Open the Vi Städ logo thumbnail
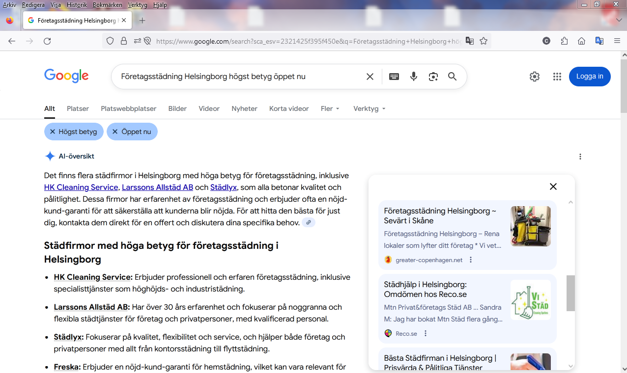Image resolution: width=627 pixels, height=373 pixels. tap(531, 300)
